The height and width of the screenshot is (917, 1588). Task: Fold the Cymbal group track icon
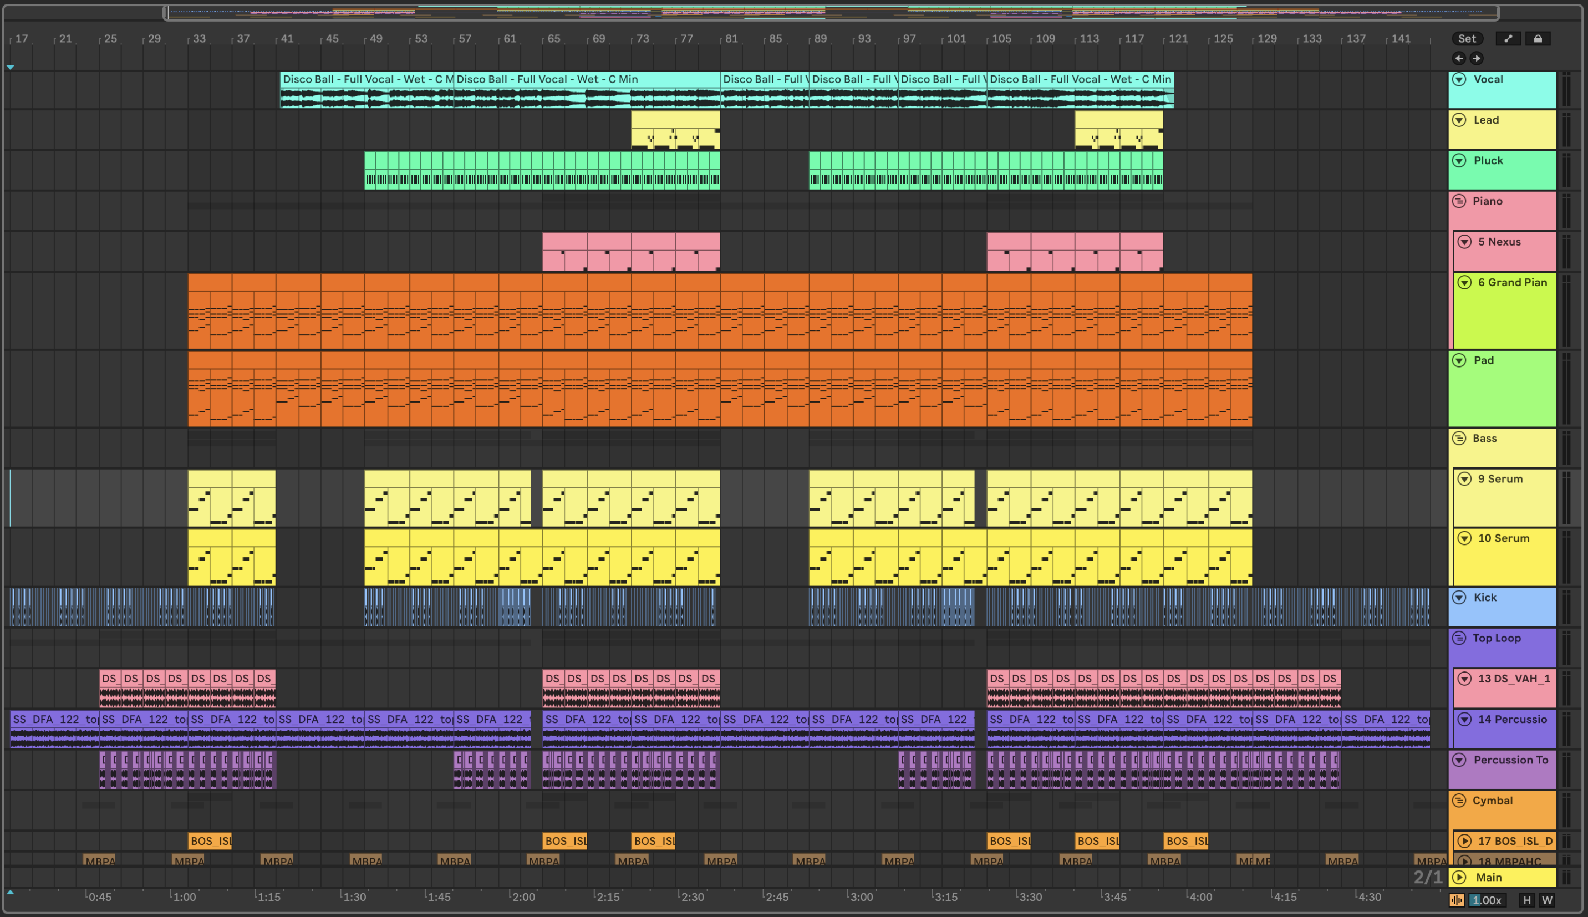click(x=1459, y=801)
